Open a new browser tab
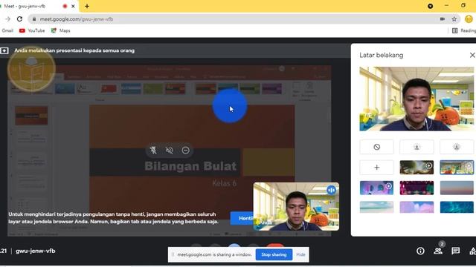 click(x=87, y=6)
